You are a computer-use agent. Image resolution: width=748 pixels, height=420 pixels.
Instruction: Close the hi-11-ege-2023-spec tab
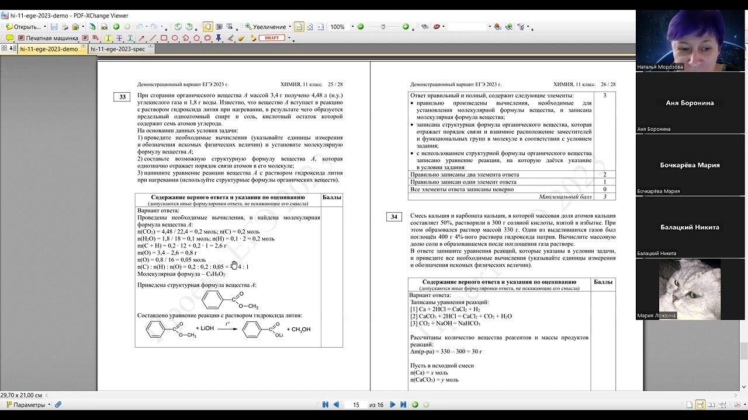click(x=151, y=47)
